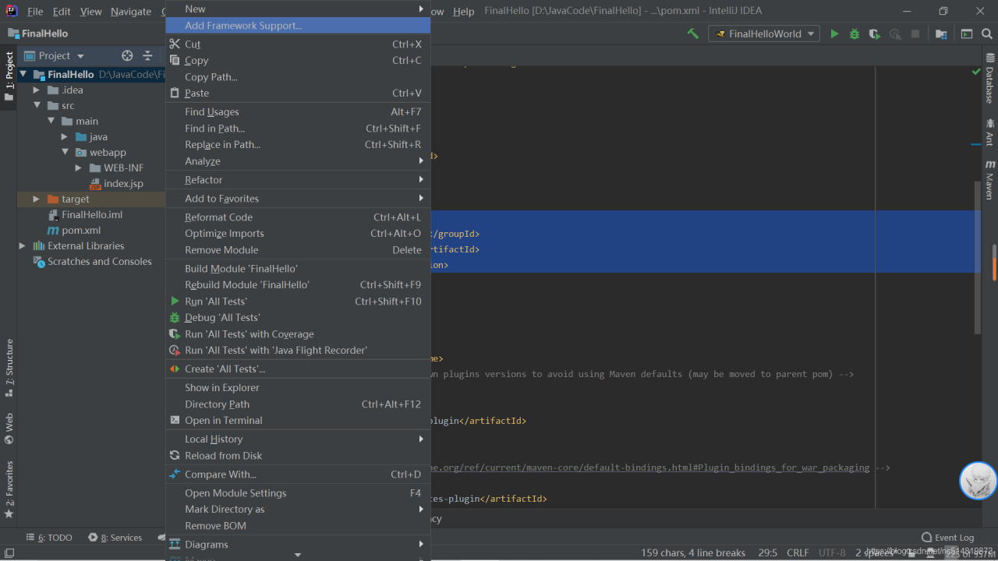The width and height of the screenshot is (998, 561).
Task: Click bug icon beside Debug 'All Tests'
Action: [x=175, y=317]
